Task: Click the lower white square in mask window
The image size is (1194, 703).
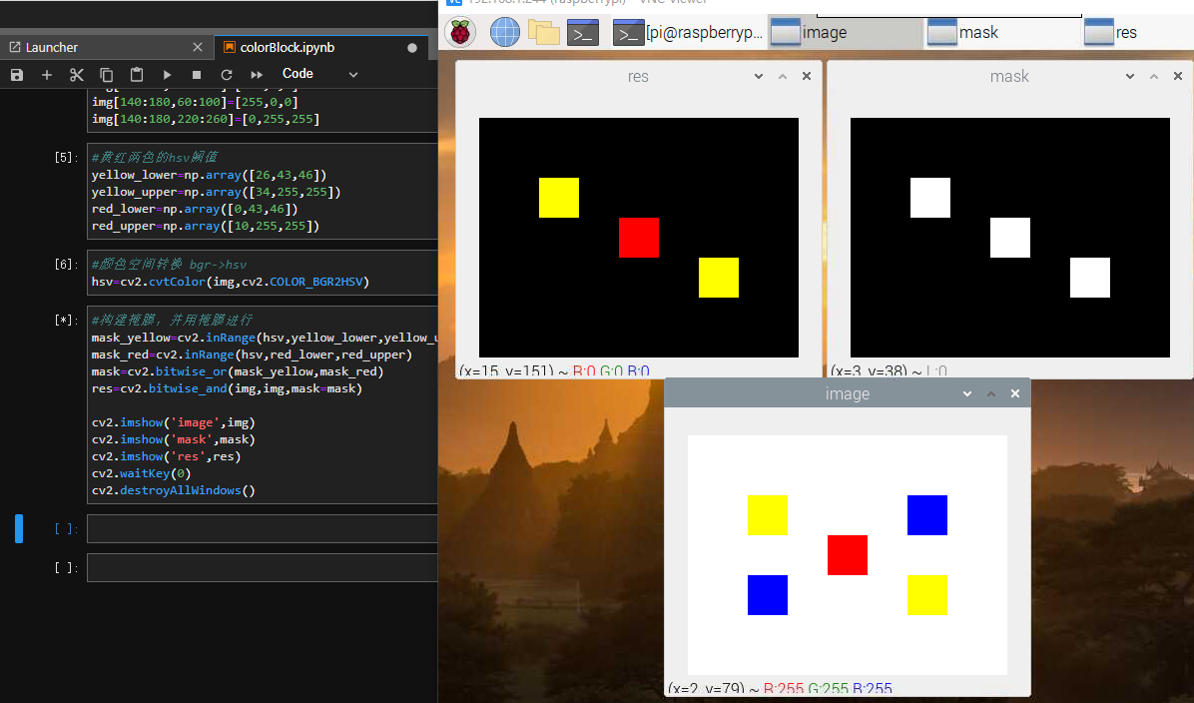Action: (x=1090, y=278)
